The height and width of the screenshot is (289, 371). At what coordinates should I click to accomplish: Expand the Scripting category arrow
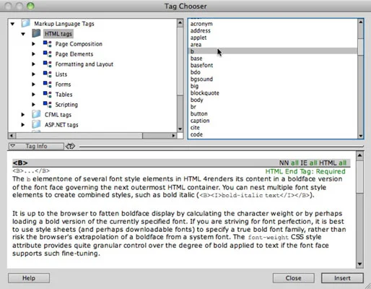tap(33, 105)
